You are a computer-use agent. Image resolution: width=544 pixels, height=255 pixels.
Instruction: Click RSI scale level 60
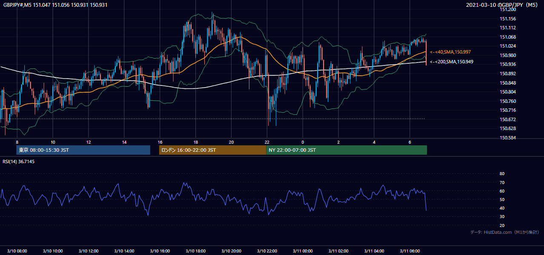pos(502,191)
